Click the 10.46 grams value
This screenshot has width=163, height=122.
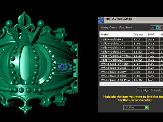point(138,80)
